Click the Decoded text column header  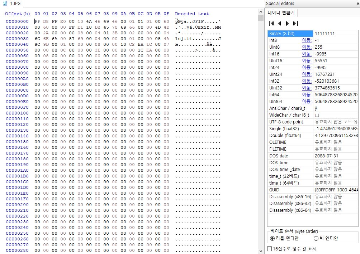click(192, 14)
